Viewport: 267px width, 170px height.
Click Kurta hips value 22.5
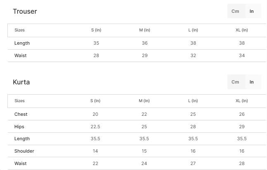95,127
